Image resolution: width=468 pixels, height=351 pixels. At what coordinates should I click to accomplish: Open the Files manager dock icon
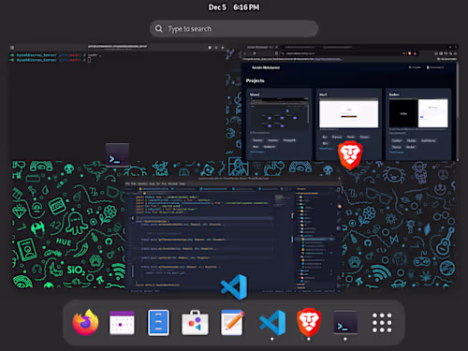point(158,323)
